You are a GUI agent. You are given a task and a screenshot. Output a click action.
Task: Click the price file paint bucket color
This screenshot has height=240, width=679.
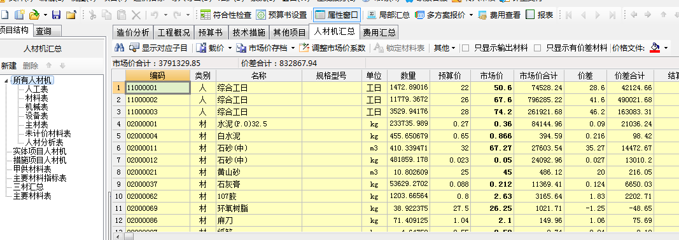pyautogui.click(x=654, y=48)
